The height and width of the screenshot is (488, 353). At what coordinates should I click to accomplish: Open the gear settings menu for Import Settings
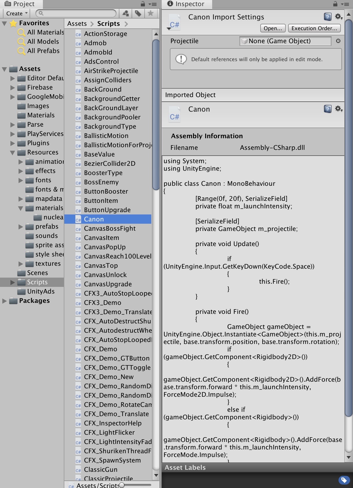339,17
